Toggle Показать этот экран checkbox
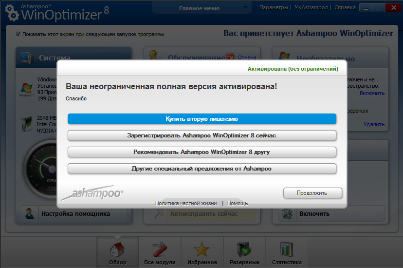 click(18, 34)
